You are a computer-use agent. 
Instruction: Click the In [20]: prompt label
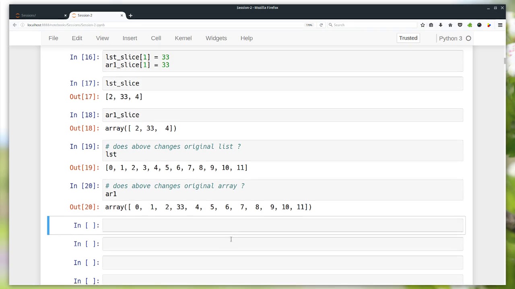(x=84, y=186)
